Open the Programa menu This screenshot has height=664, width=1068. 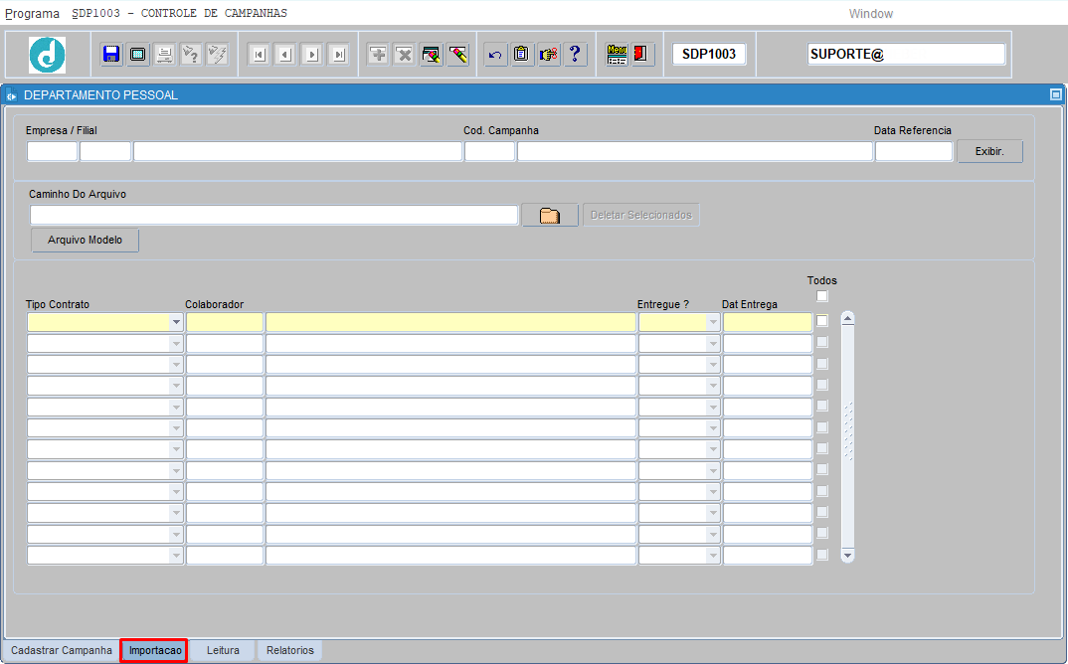[x=32, y=14]
